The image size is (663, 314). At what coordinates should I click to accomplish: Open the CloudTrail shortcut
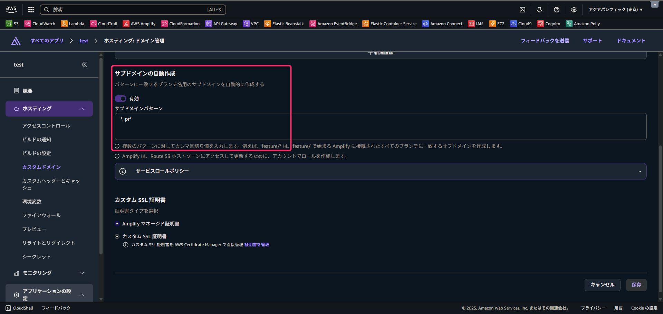pyautogui.click(x=104, y=24)
